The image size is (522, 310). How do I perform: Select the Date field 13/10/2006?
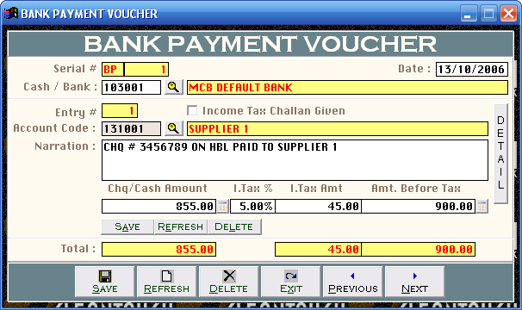(x=472, y=69)
